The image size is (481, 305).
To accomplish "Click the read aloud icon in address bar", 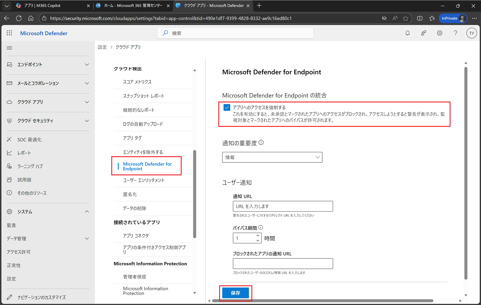I will (x=395, y=18).
